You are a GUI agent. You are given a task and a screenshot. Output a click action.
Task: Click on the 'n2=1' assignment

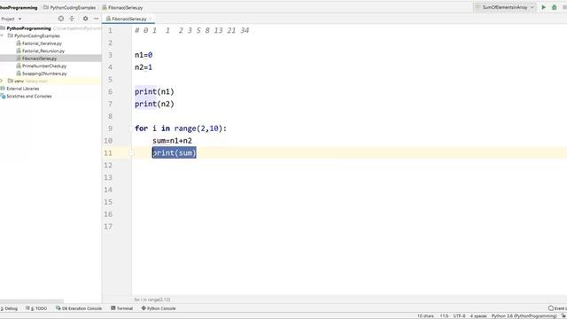144,67
